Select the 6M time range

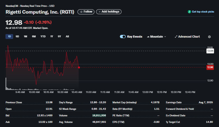pos(34,37)
